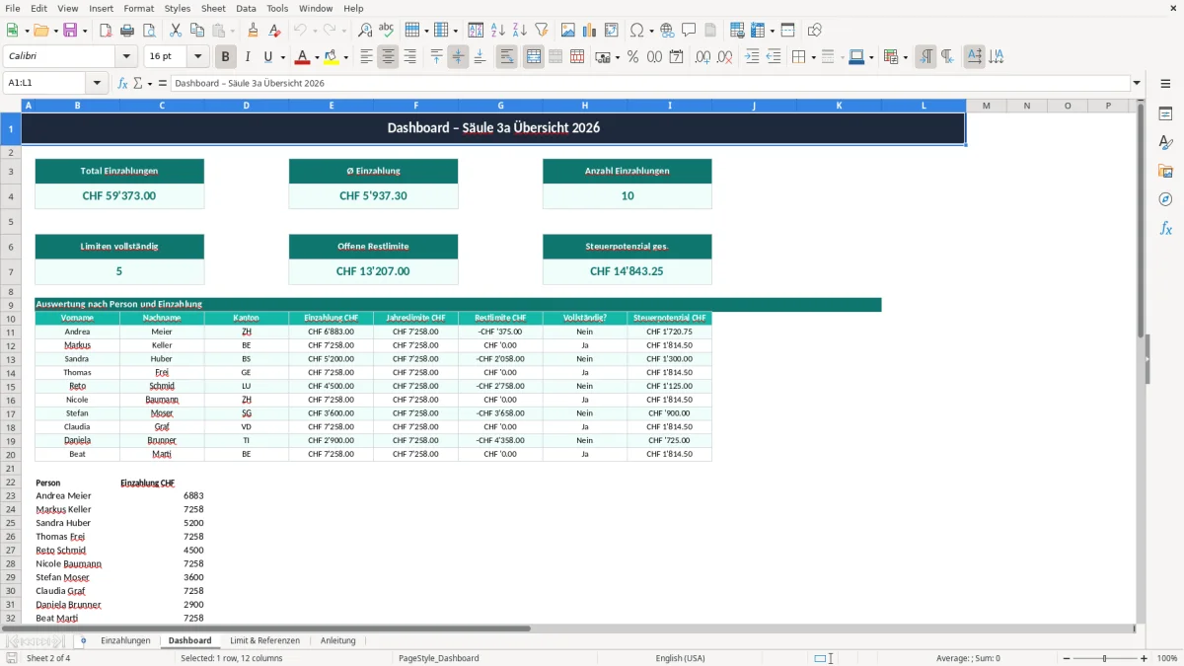Open the Data menu

(246, 8)
